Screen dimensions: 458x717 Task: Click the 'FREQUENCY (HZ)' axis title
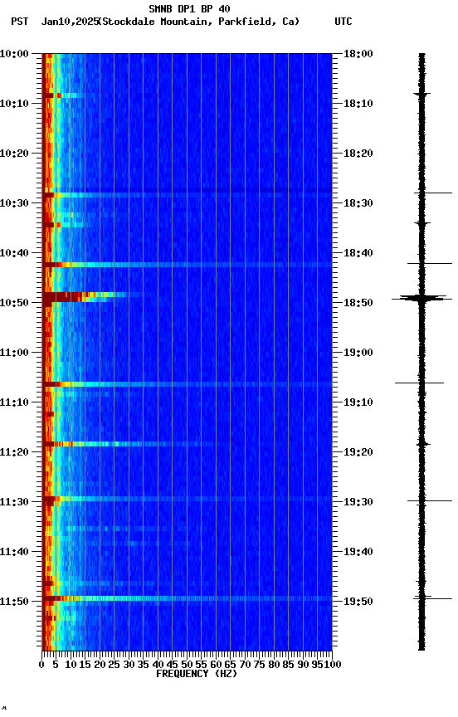point(197,675)
